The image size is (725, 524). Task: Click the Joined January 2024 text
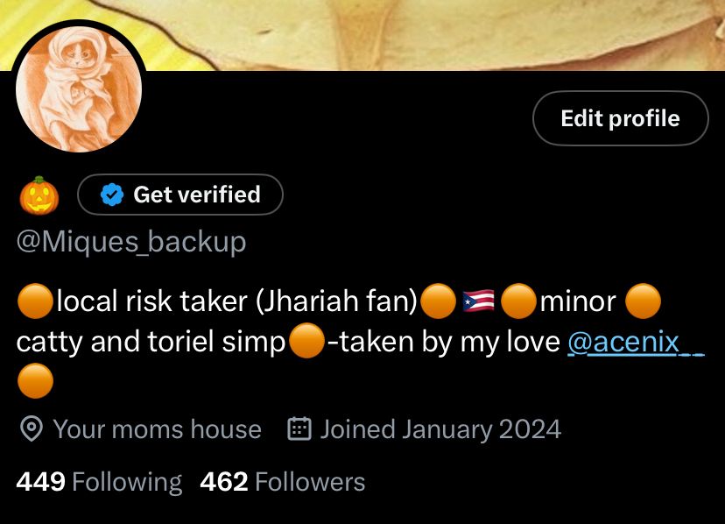440,429
